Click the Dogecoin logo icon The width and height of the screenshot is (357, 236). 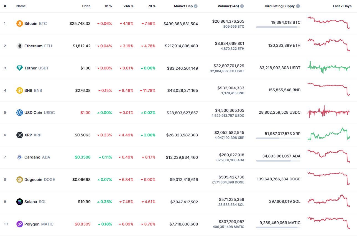[x=19, y=180]
